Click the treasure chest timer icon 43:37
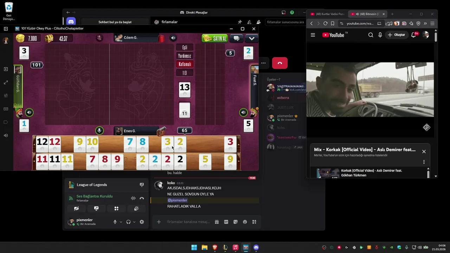The height and width of the screenshot is (253, 450). point(49,38)
